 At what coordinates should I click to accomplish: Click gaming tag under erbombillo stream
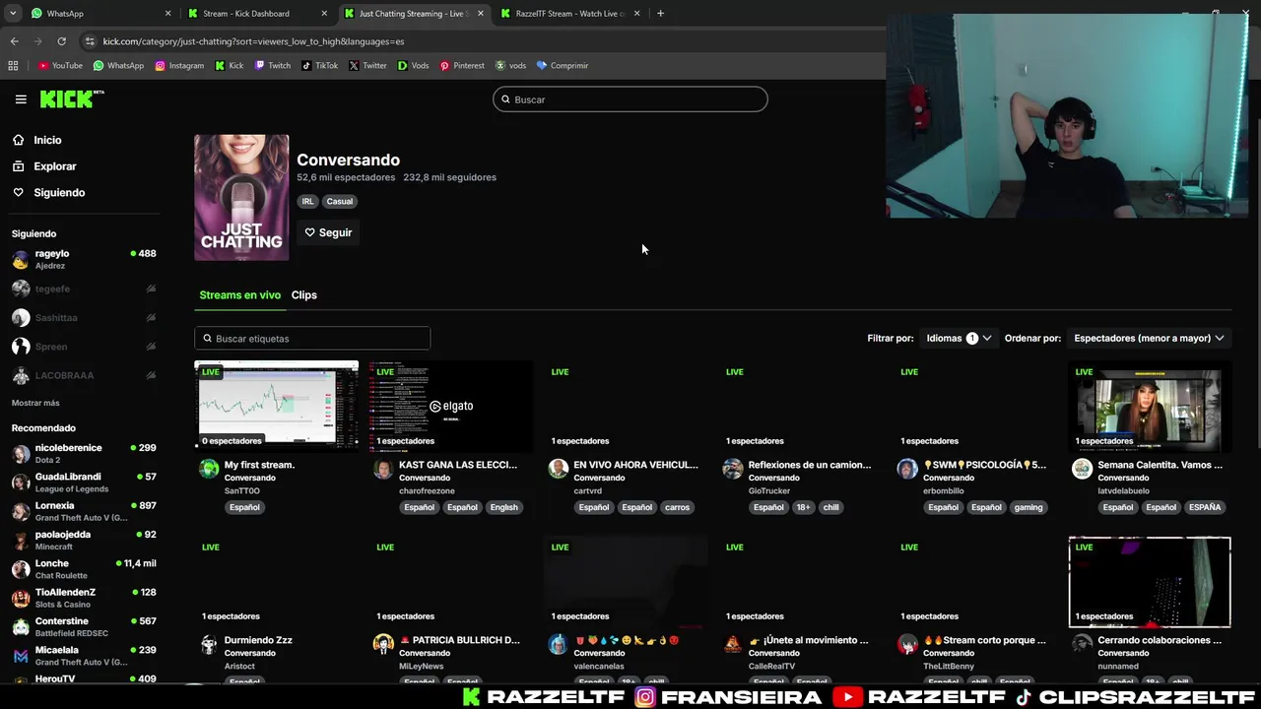(1029, 507)
